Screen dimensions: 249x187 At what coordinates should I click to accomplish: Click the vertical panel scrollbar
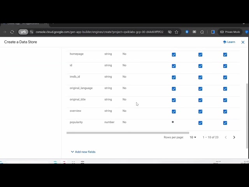pyautogui.click(x=247, y=116)
